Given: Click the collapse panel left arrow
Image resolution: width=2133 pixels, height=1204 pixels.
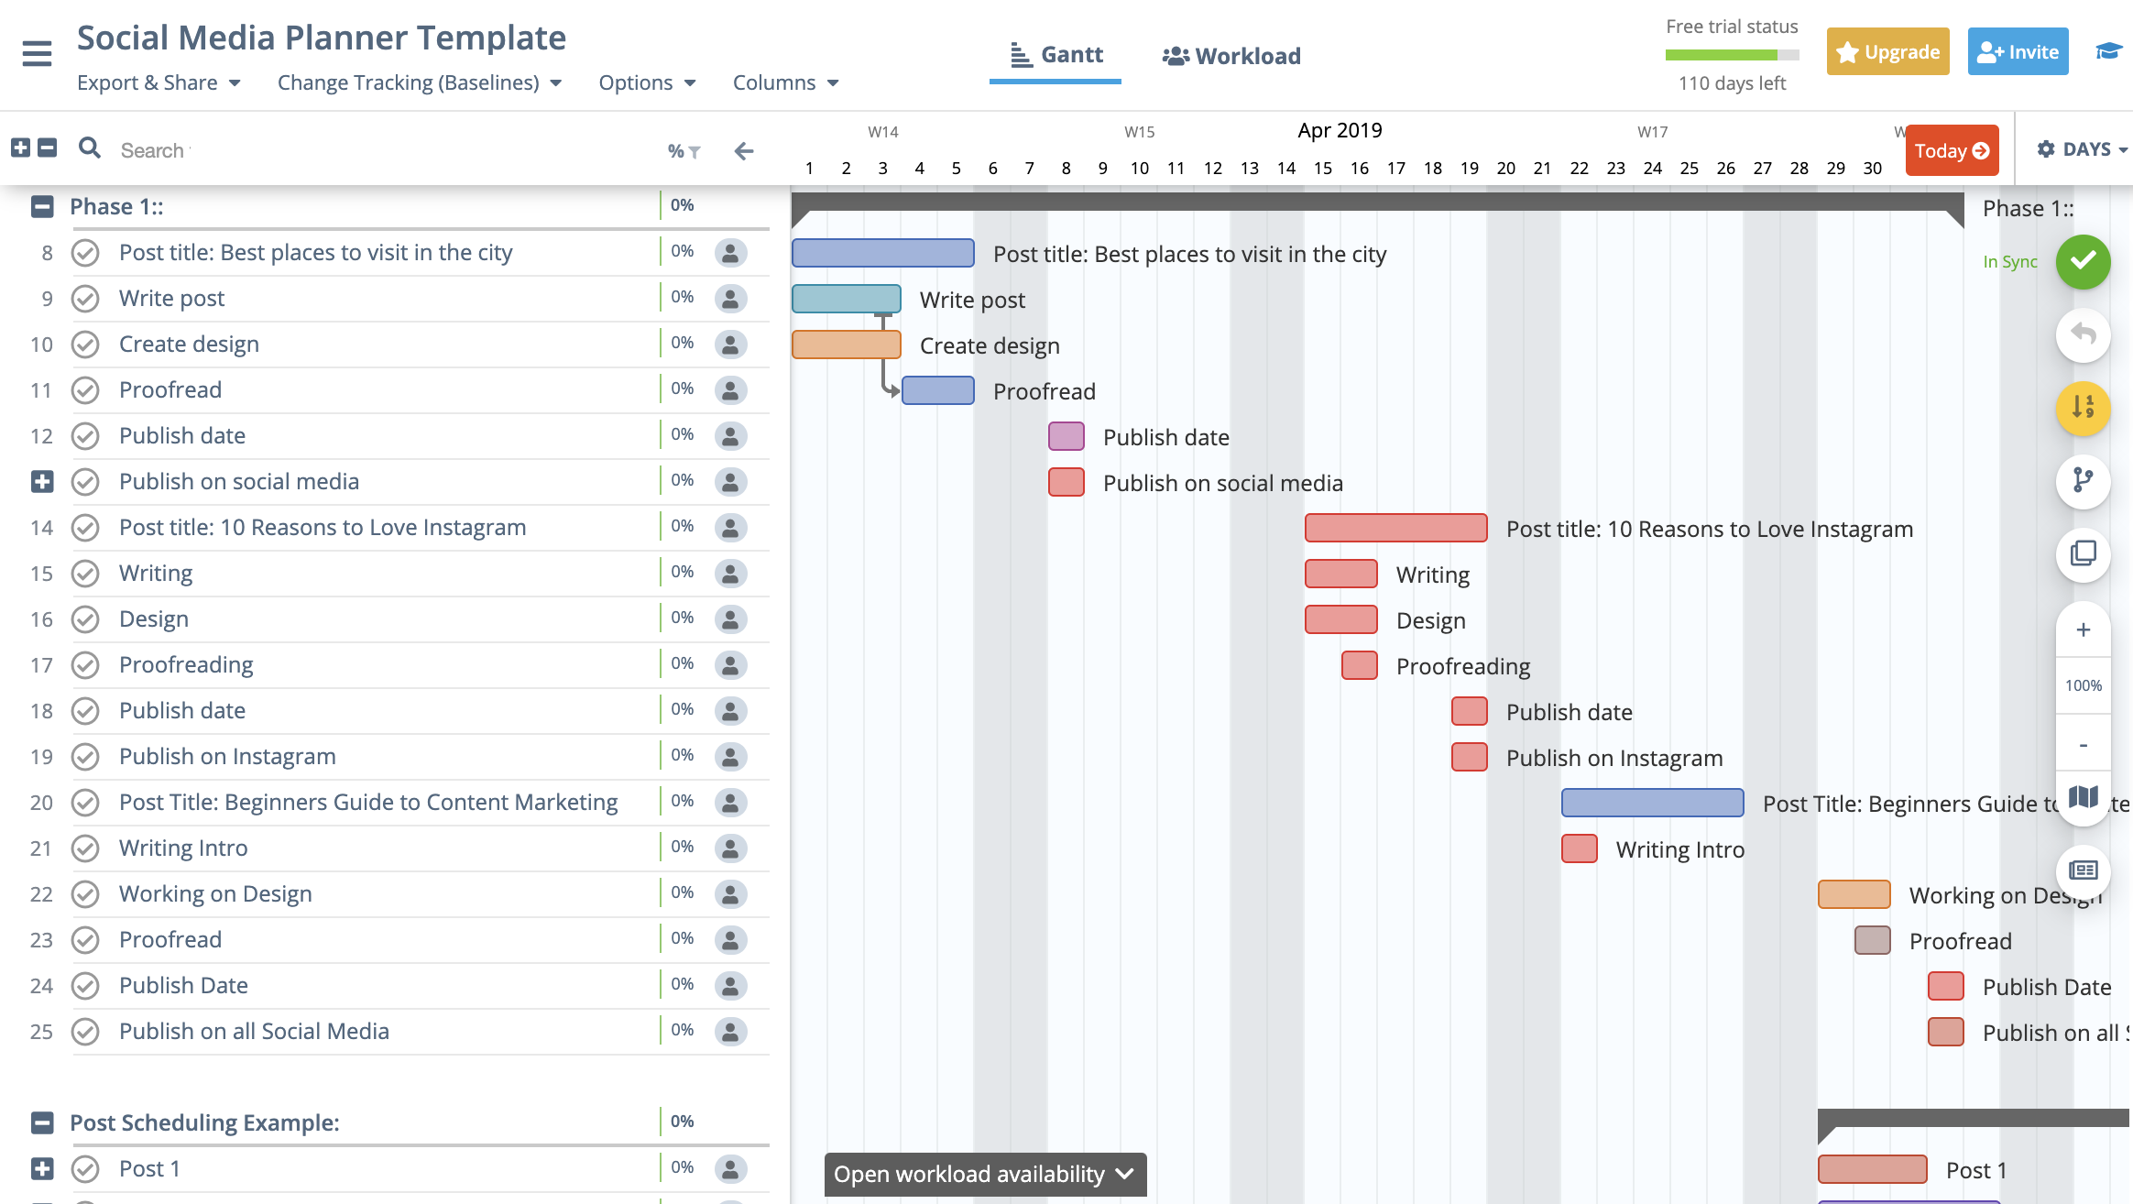Looking at the screenshot, I should (x=744, y=151).
